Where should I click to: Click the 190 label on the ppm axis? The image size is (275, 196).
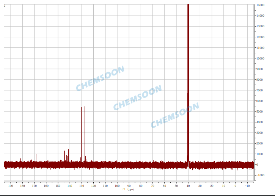10,186
